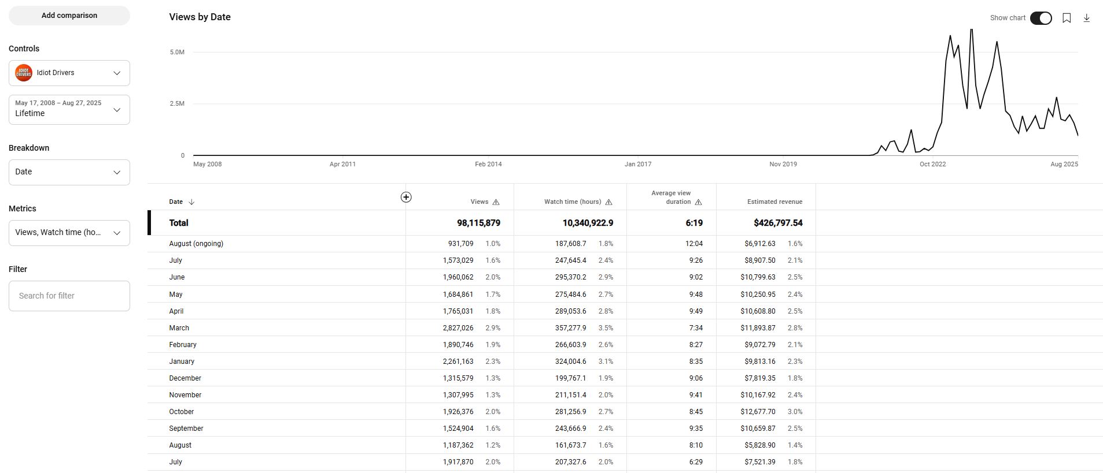
Task: Click warning triangle next to Views header
Action: (496, 202)
